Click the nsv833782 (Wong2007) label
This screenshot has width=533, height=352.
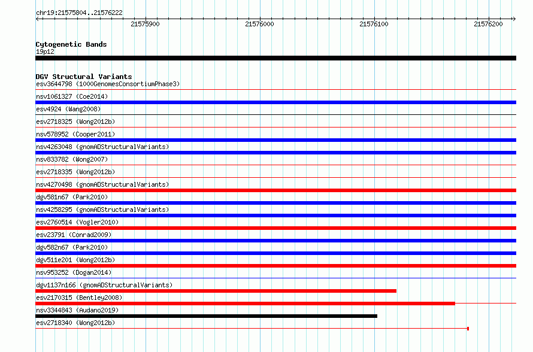(x=72, y=159)
